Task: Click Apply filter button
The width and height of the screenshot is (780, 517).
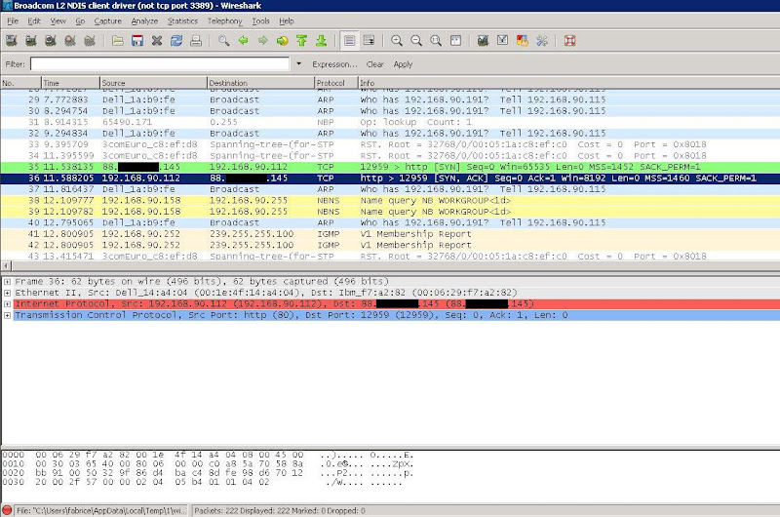Action: pyautogui.click(x=403, y=64)
